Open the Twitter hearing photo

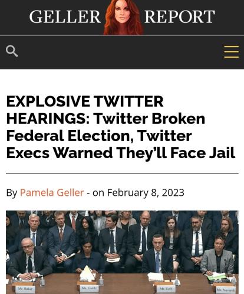click(x=122, y=252)
